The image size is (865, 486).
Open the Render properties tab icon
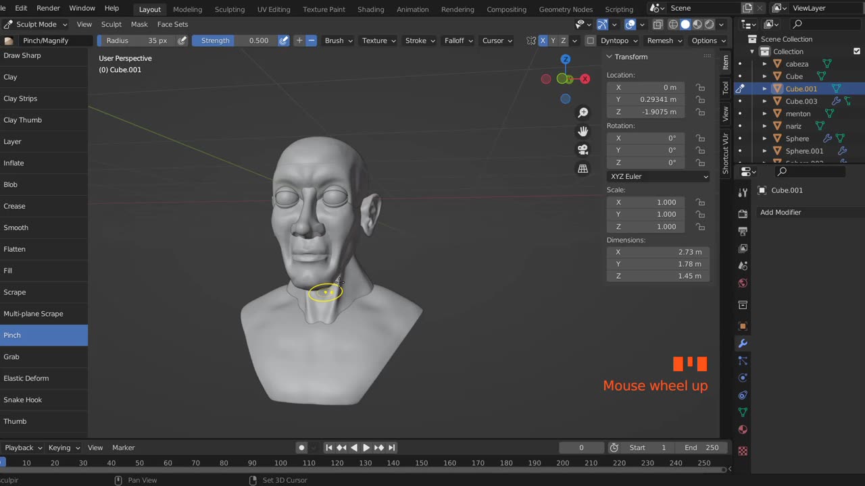pos(743,214)
